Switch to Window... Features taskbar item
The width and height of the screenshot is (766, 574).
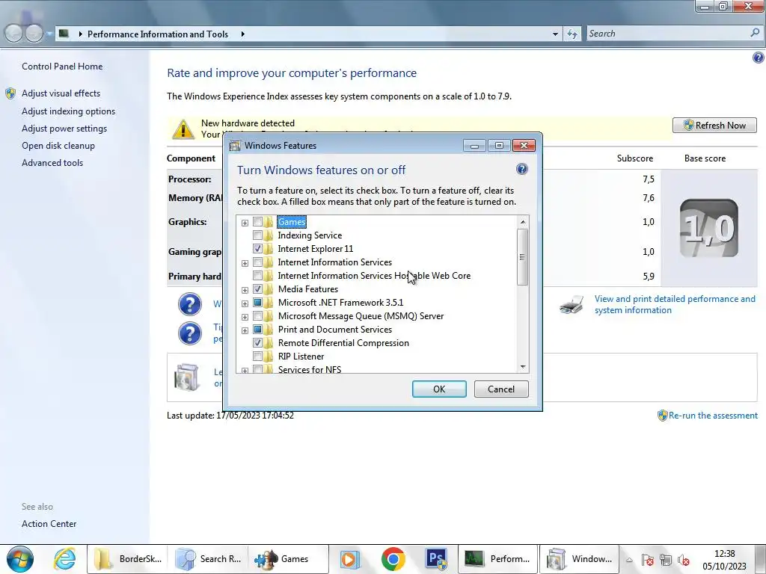point(578,559)
